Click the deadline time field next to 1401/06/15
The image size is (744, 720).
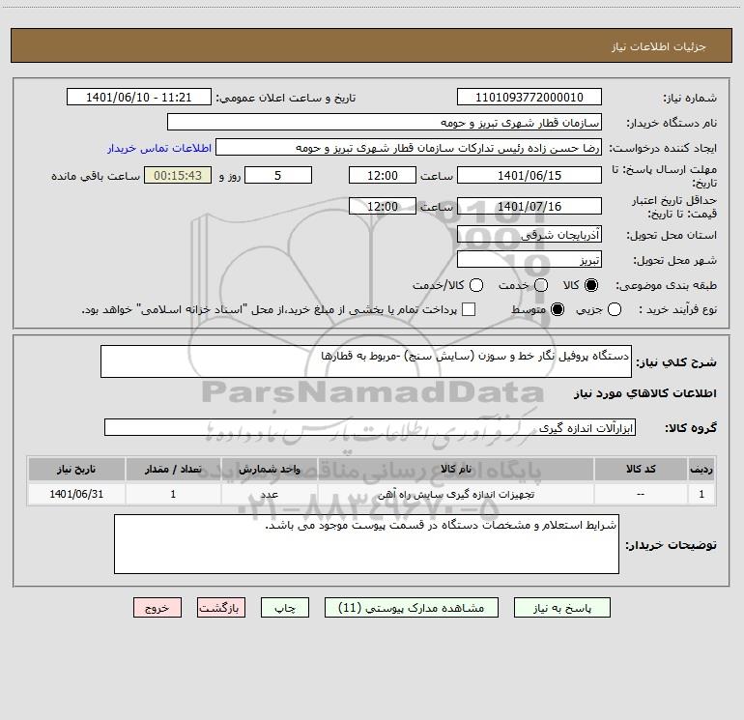383,175
